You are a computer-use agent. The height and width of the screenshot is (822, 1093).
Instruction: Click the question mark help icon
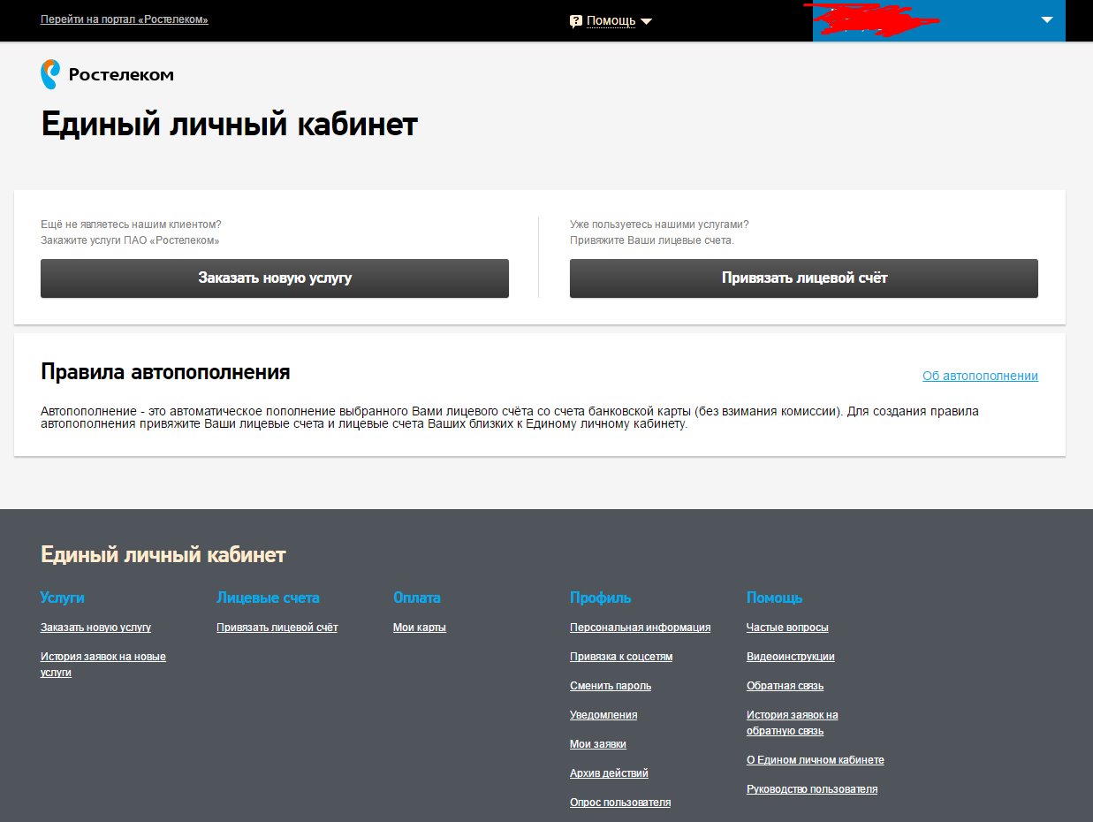(576, 21)
